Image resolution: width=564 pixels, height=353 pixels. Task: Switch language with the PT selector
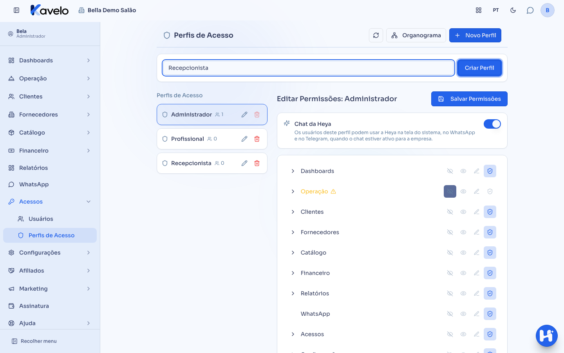496,10
